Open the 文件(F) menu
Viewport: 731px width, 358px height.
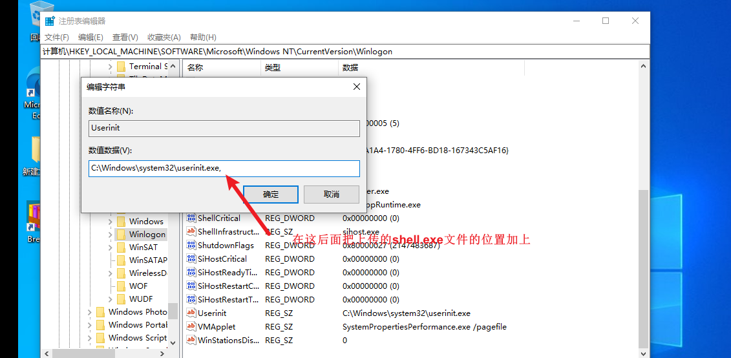(57, 37)
